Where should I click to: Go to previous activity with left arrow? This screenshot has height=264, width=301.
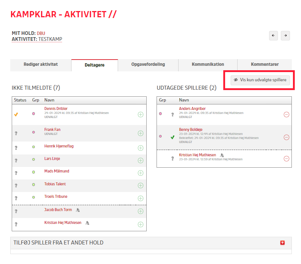274,36
